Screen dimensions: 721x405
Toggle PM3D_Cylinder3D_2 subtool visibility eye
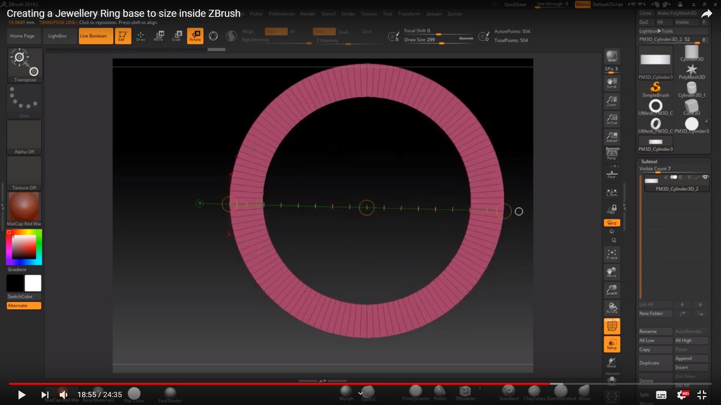click(x=705, y=177)
